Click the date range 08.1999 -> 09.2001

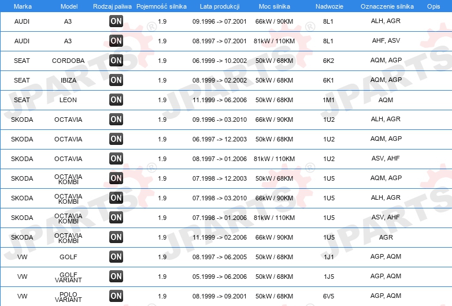[x=220, y=296]
